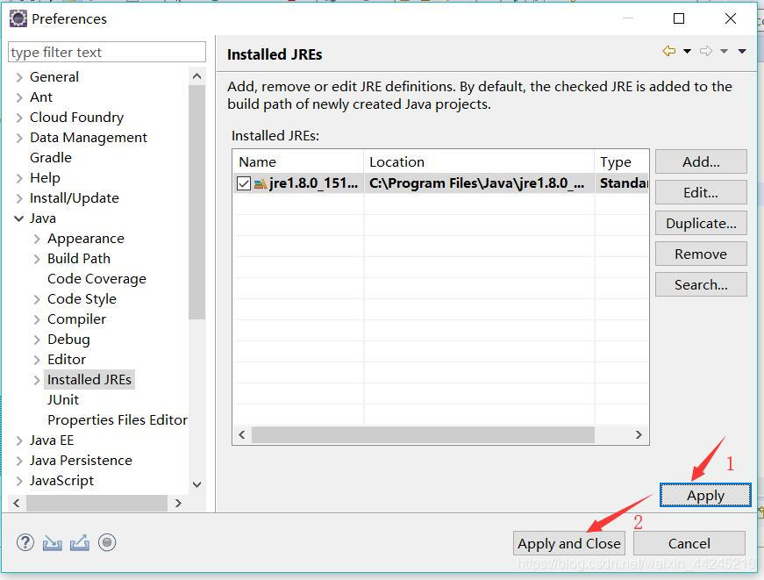Click the Help question mark icon
The width and height of the screenshot is (764, 580).
(25, 542)
